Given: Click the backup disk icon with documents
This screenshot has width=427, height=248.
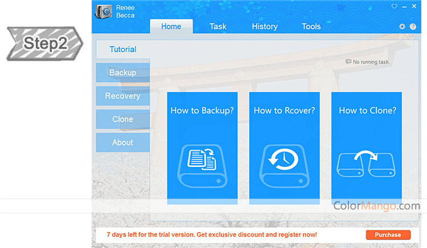Looking at the screenshot, I should 202,165.
